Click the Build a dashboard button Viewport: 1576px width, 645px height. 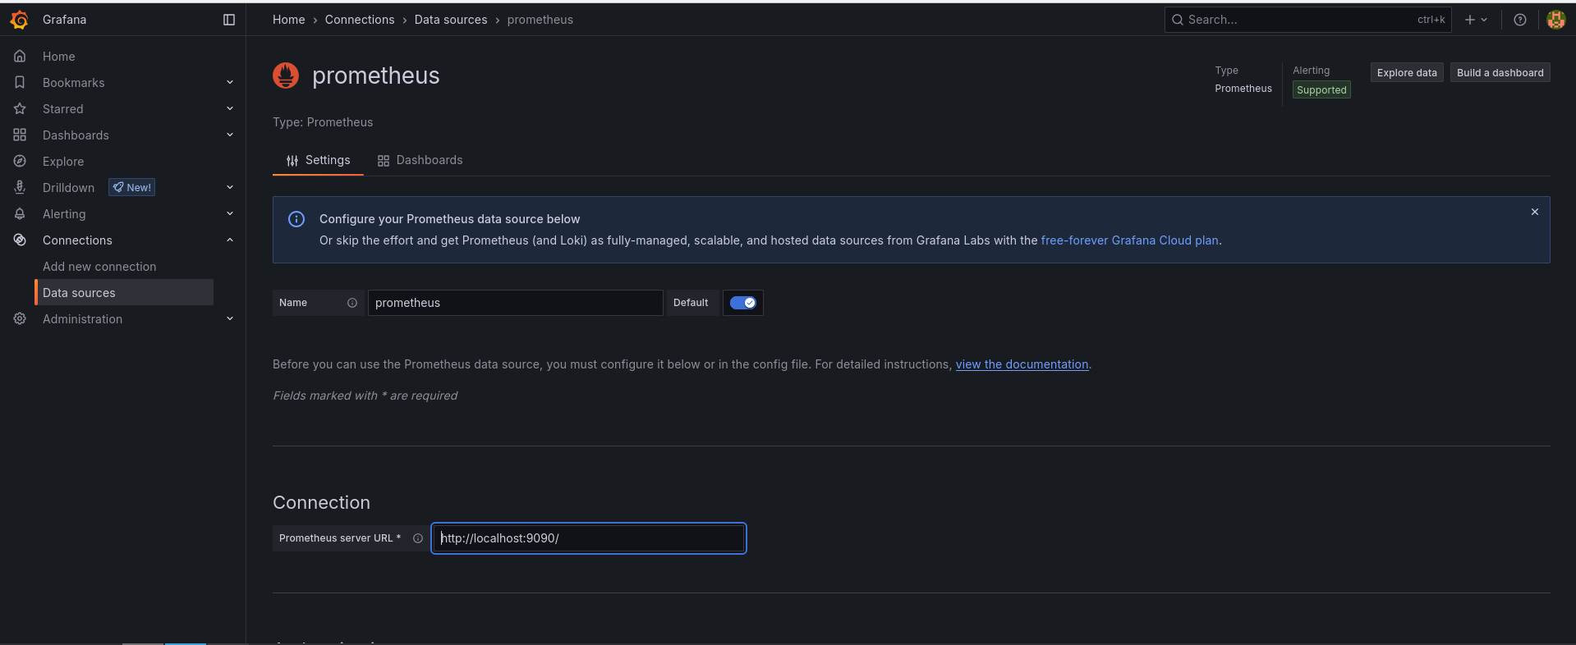click(1500, 73)
